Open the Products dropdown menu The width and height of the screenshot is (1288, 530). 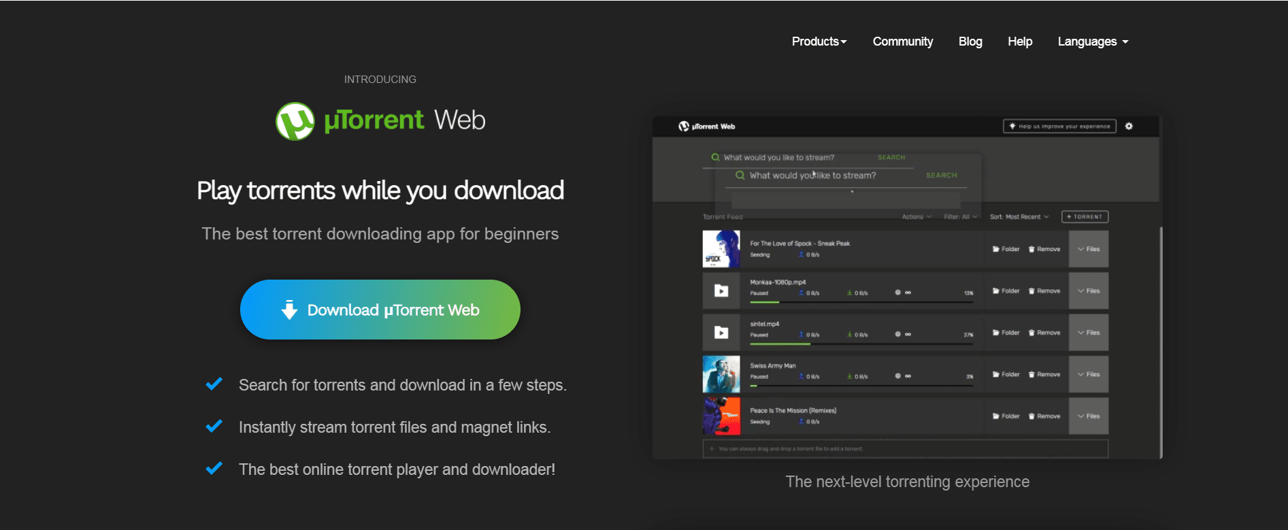pyautogui.click(x=819, y=42)
